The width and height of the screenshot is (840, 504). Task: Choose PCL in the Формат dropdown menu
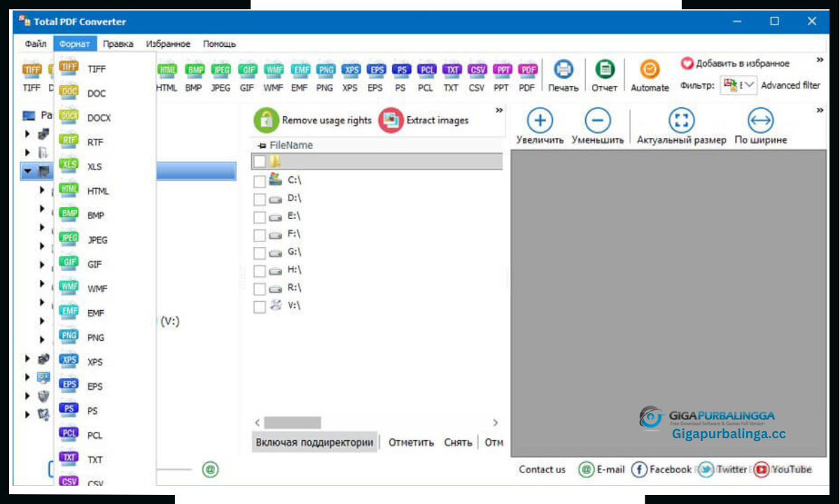point(105,435)
